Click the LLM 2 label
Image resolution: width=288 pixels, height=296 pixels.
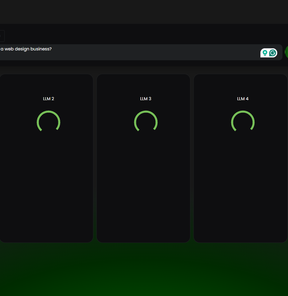[49, 99]
